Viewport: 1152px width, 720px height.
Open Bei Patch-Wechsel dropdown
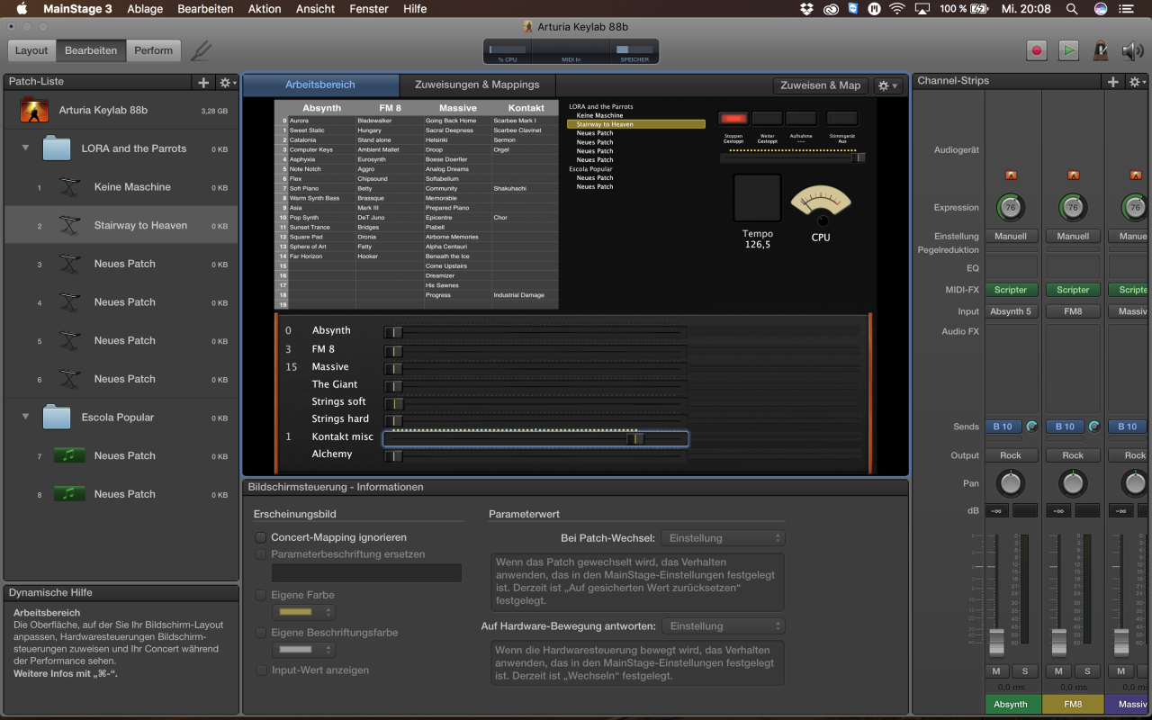click(723, 538)
